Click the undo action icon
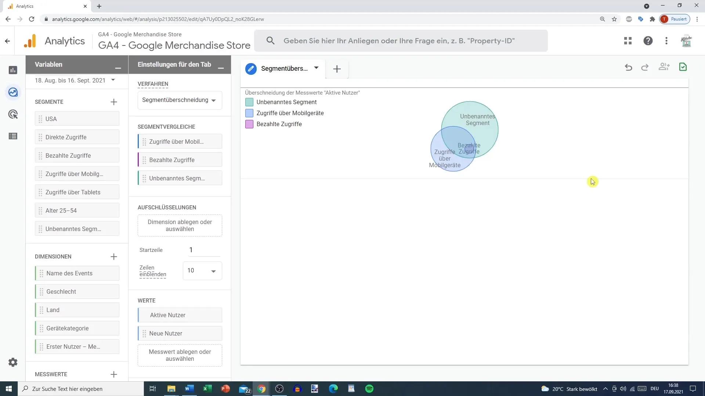Image resolution: width=705 pixels, height=396 pixels. point(629,67)
